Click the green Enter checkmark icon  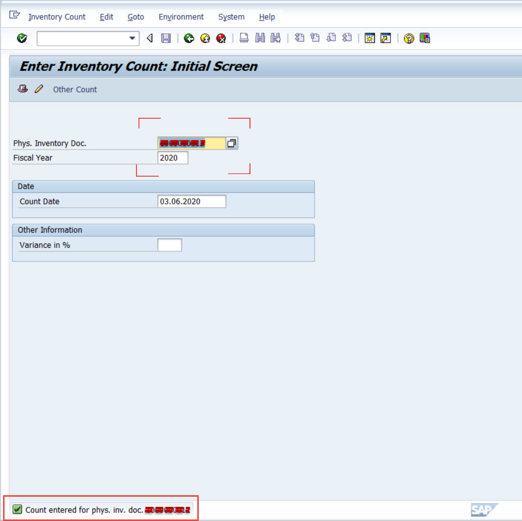click(22, 38)
